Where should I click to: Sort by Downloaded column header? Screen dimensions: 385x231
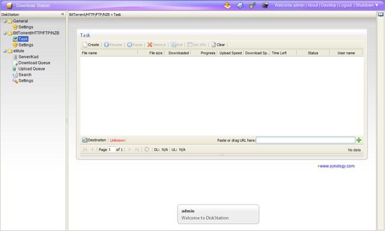(177, 53)
